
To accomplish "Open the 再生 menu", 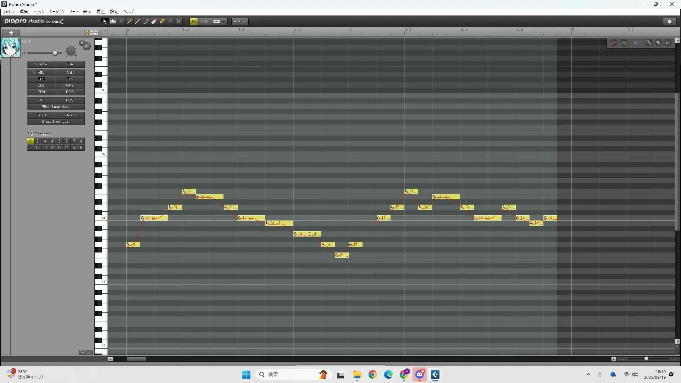I will pyautogui.click(x=101, y=11).
